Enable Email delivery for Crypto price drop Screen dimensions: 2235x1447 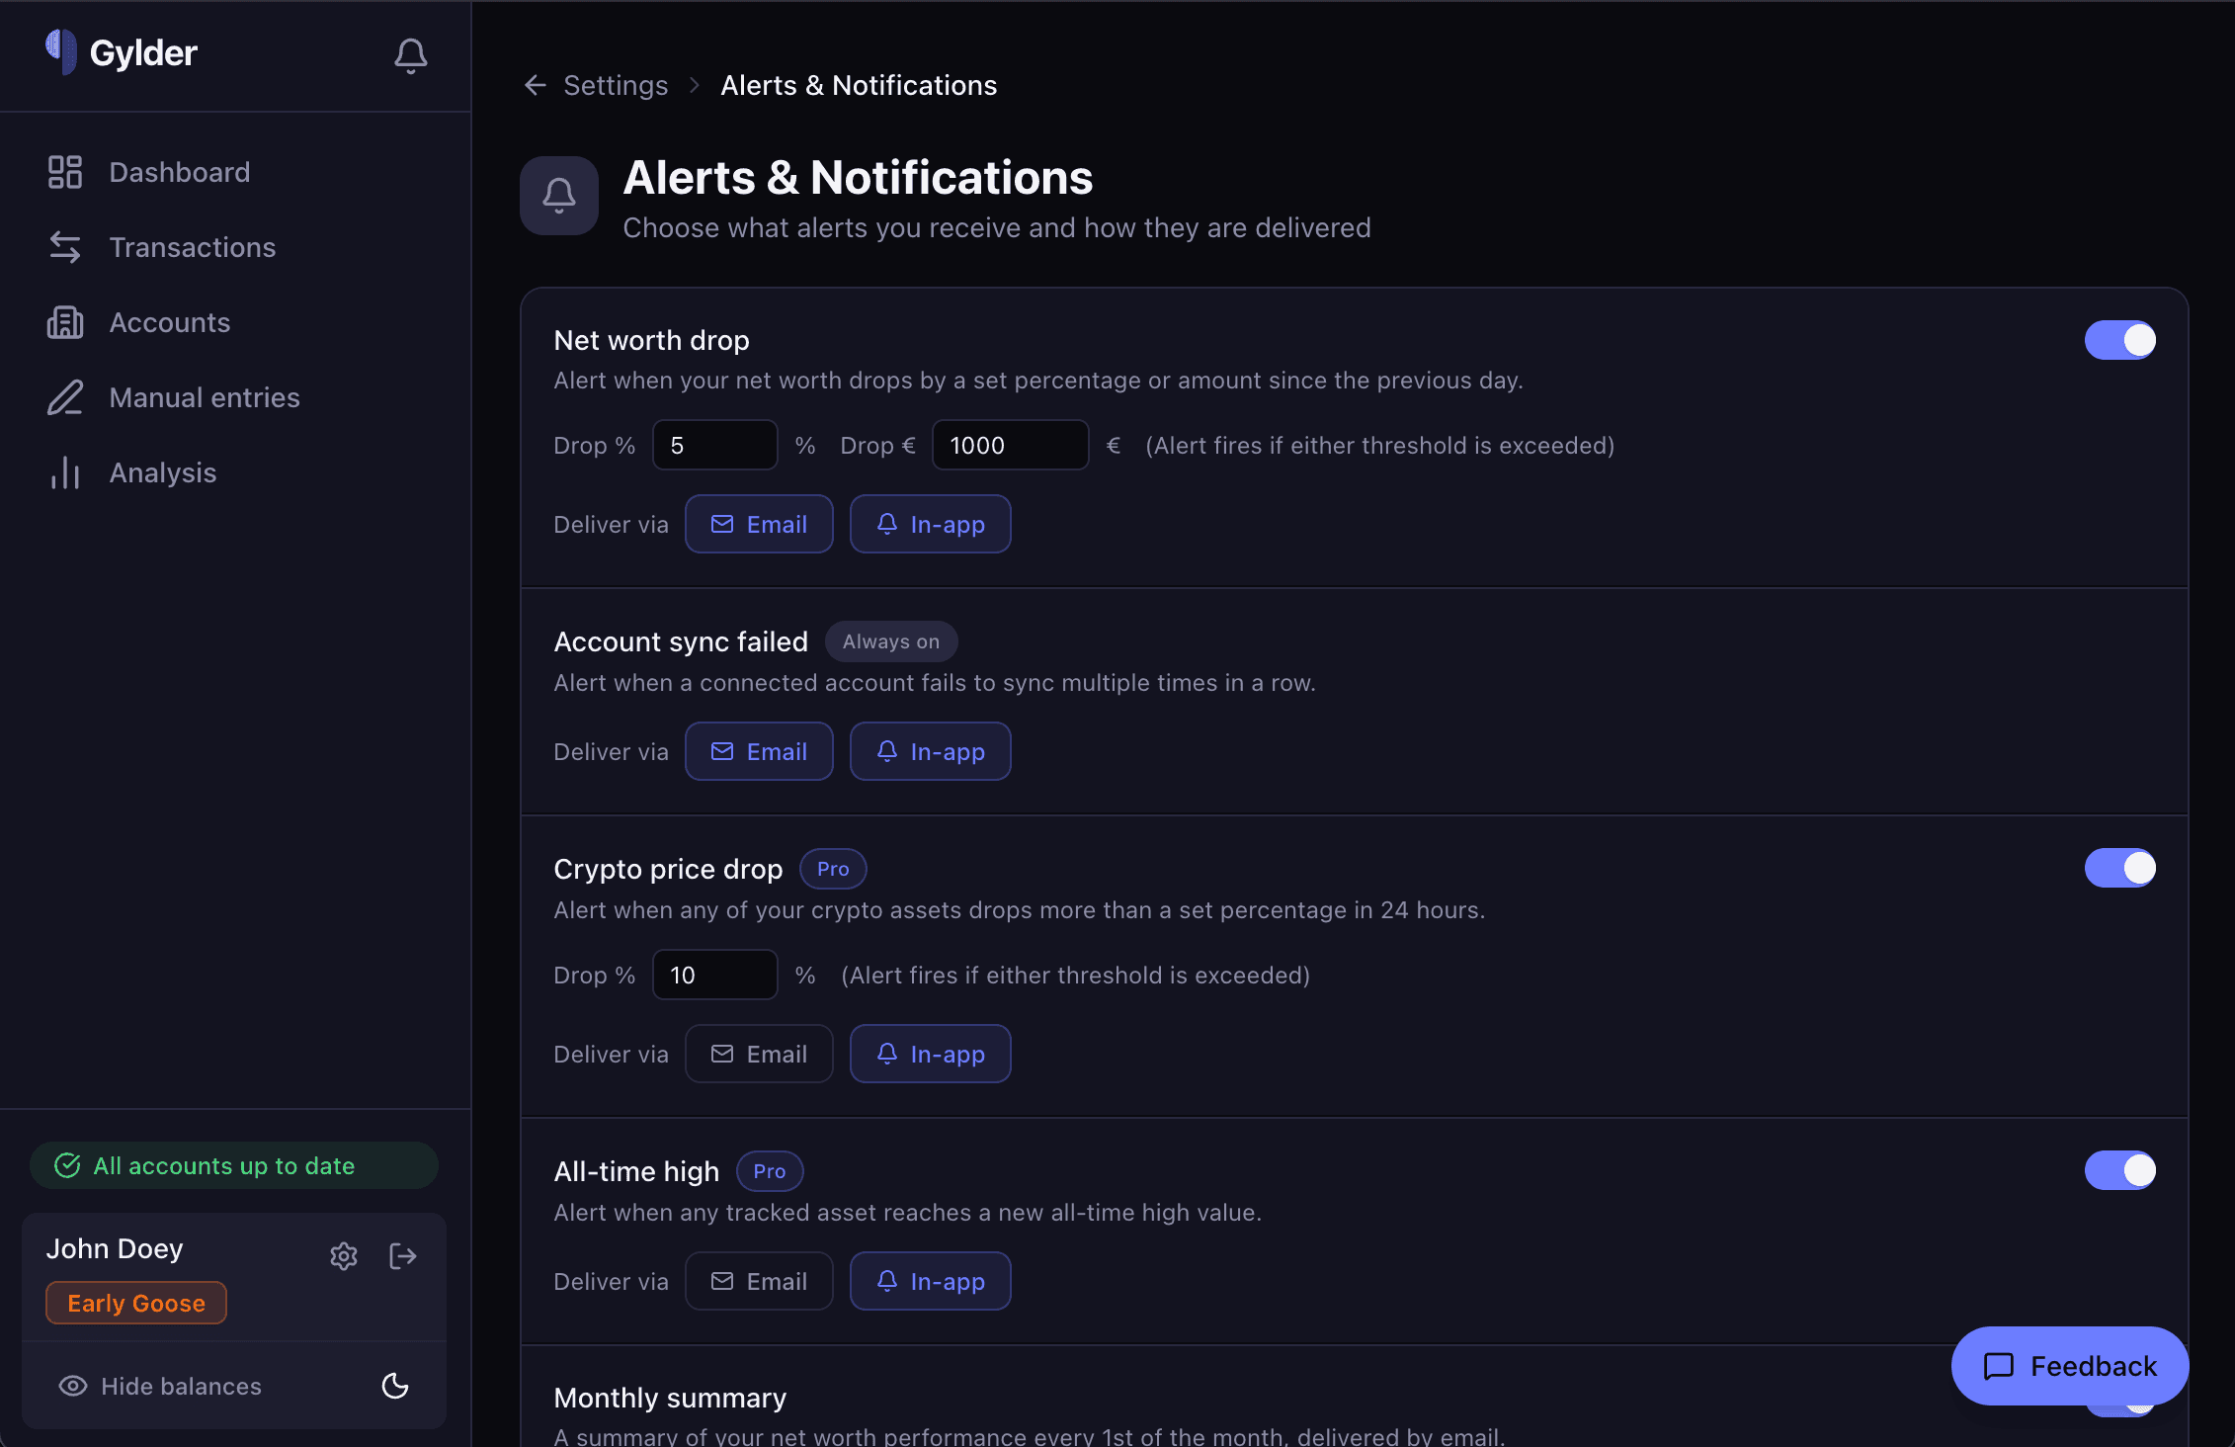pyautogui.click(x=759, y=1054)
